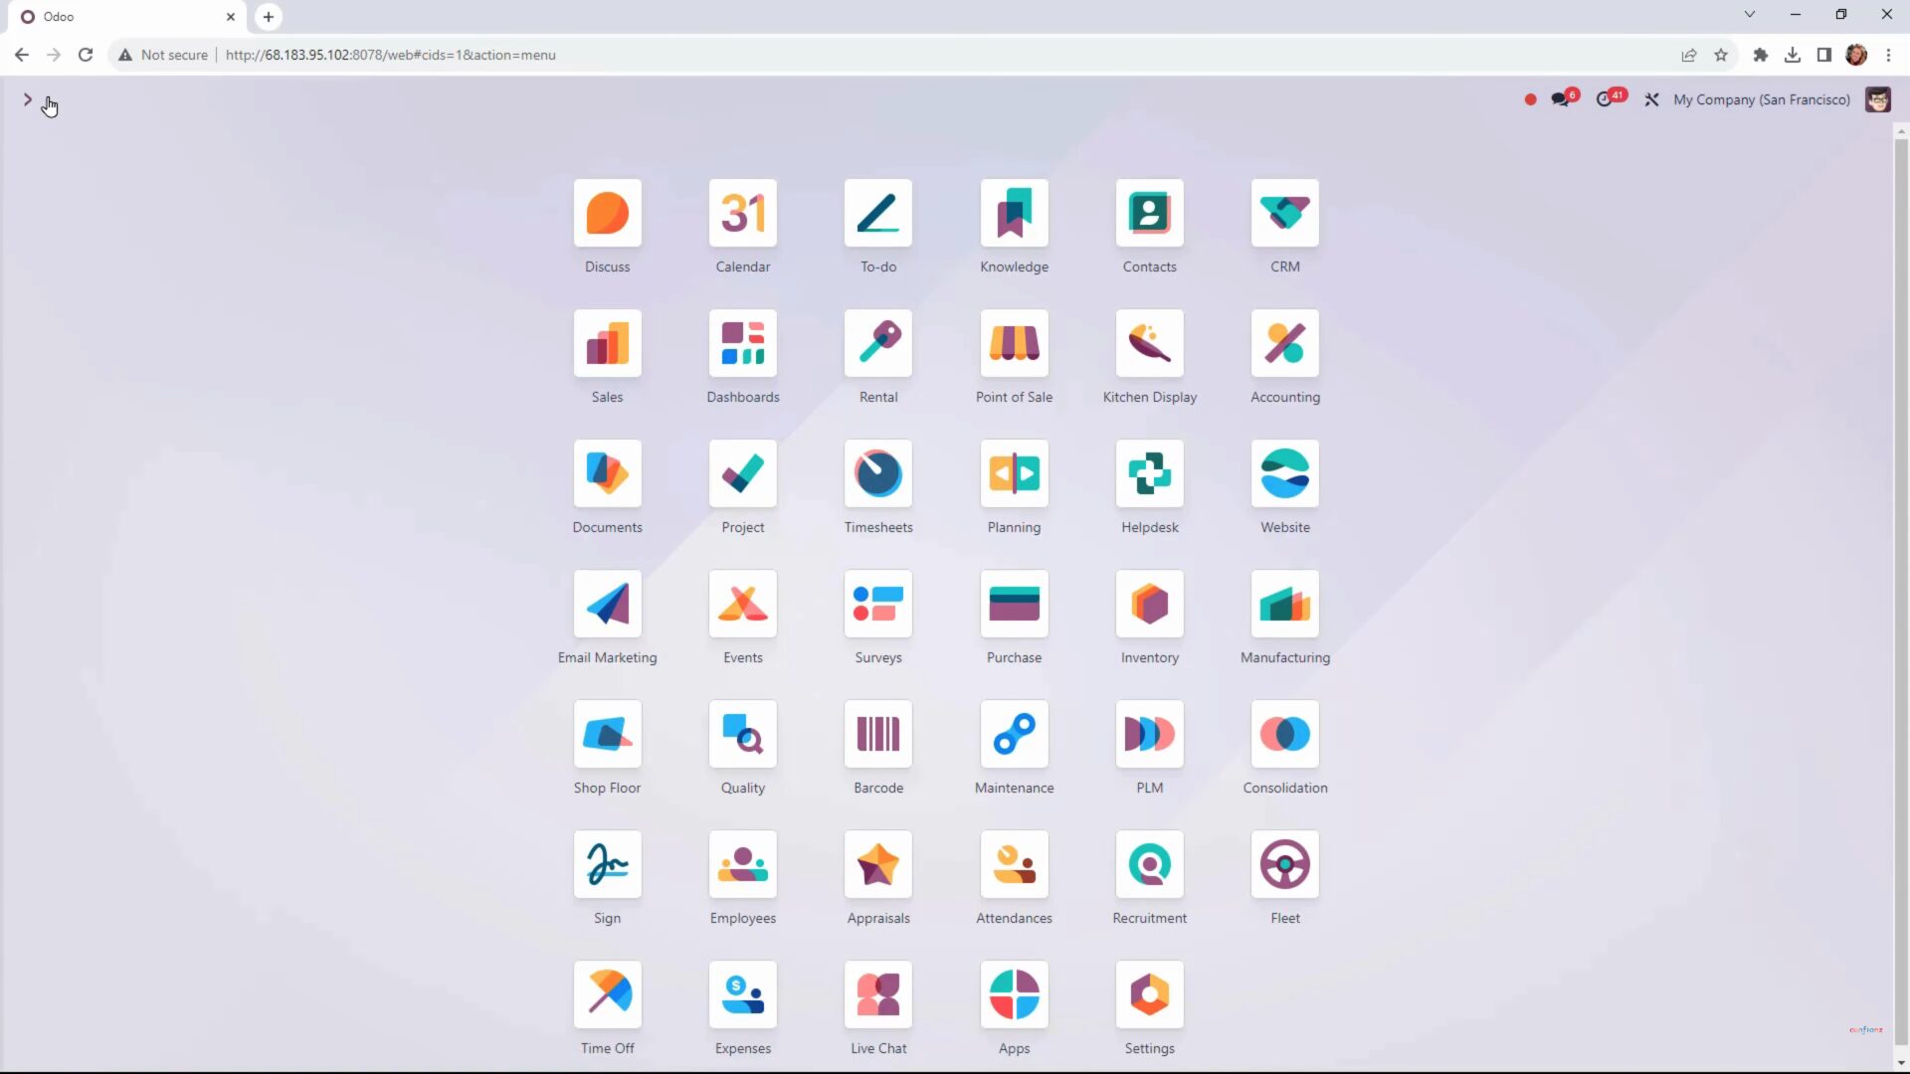Open browser downloads
Image resolution: width=1910 pixels, height=1074 pixels.
pos(1792,55)
